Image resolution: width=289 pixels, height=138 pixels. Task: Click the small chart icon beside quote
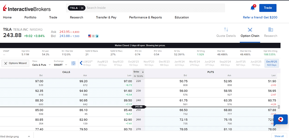point(97,36)
